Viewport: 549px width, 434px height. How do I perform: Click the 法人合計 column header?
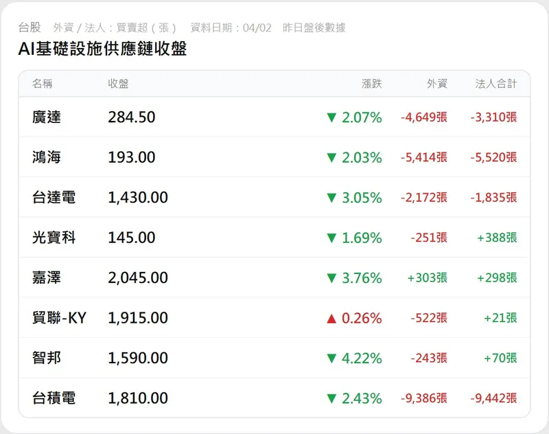tap(496, 84)
